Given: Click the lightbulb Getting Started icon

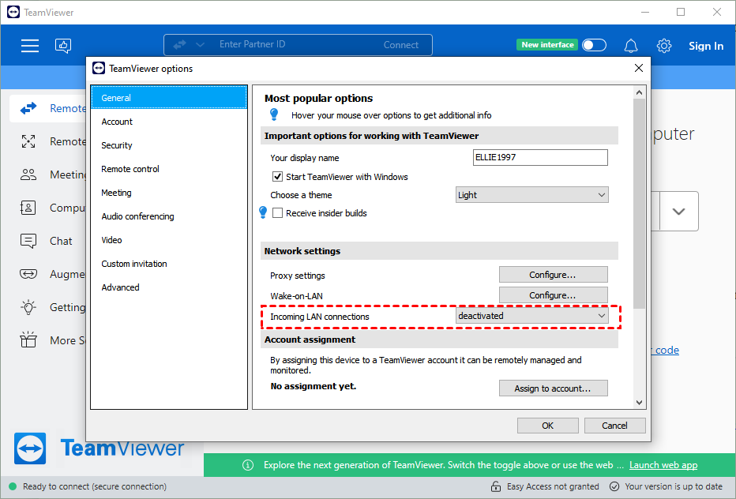Looking at the screenshot, I should 29,307.
